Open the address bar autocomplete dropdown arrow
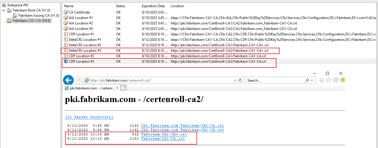This screenshot has height=148, width=378. (x=235, y=80)
